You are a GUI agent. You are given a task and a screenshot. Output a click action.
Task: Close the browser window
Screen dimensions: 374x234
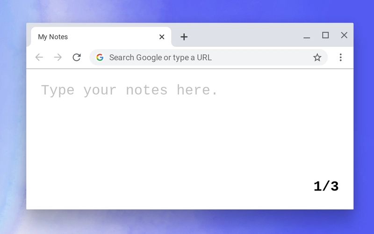344,35
